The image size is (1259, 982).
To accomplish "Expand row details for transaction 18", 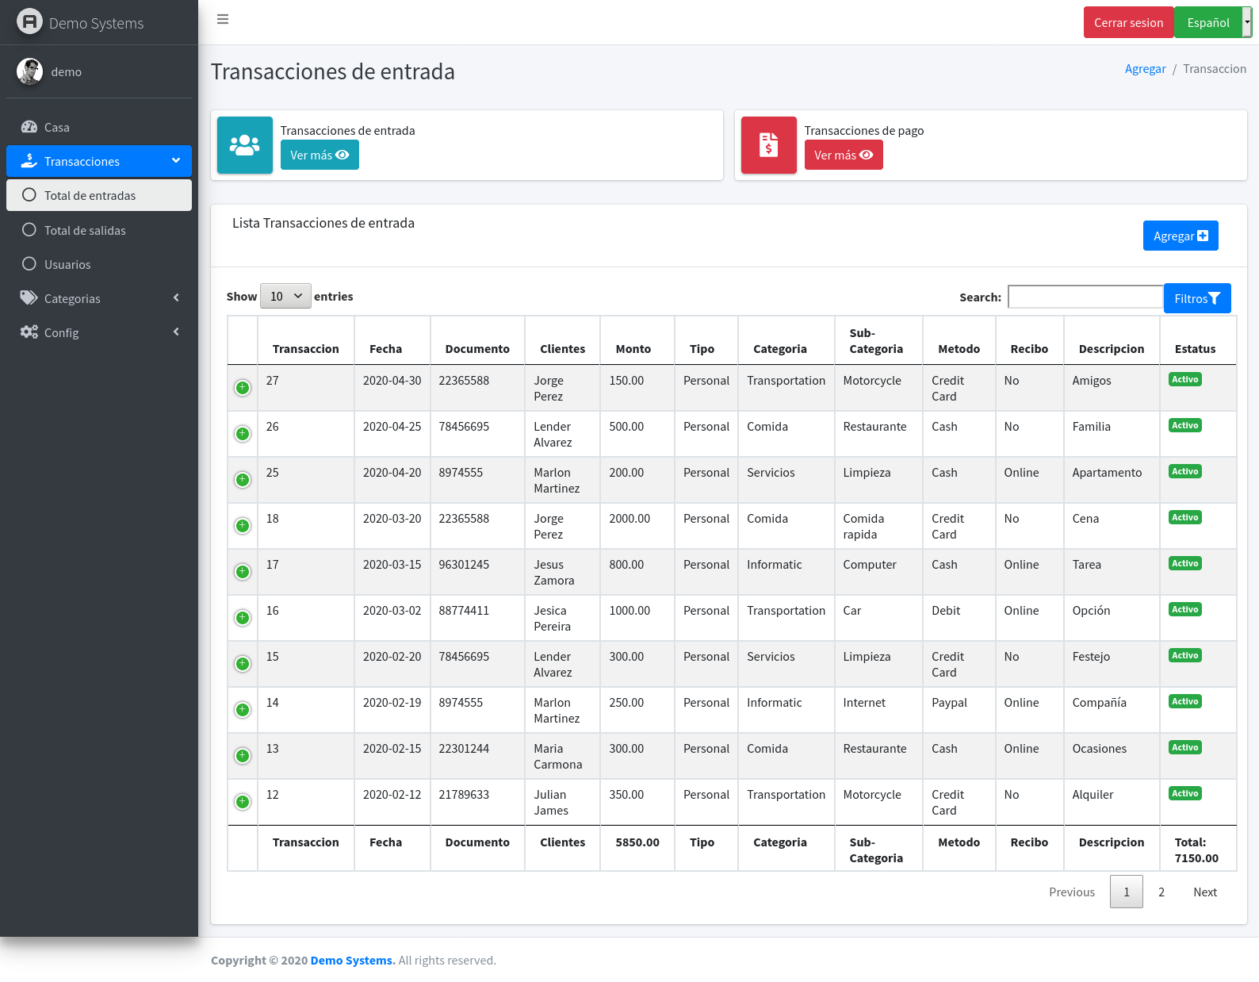I will 243,526.
